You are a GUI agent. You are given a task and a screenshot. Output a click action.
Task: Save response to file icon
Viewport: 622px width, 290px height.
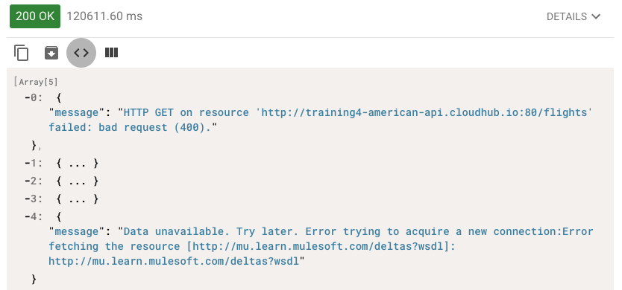point(51,53)
